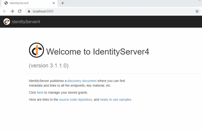Screen dimensions: 202x133
Task: Minimize the browser window
Action: point(199,1)
